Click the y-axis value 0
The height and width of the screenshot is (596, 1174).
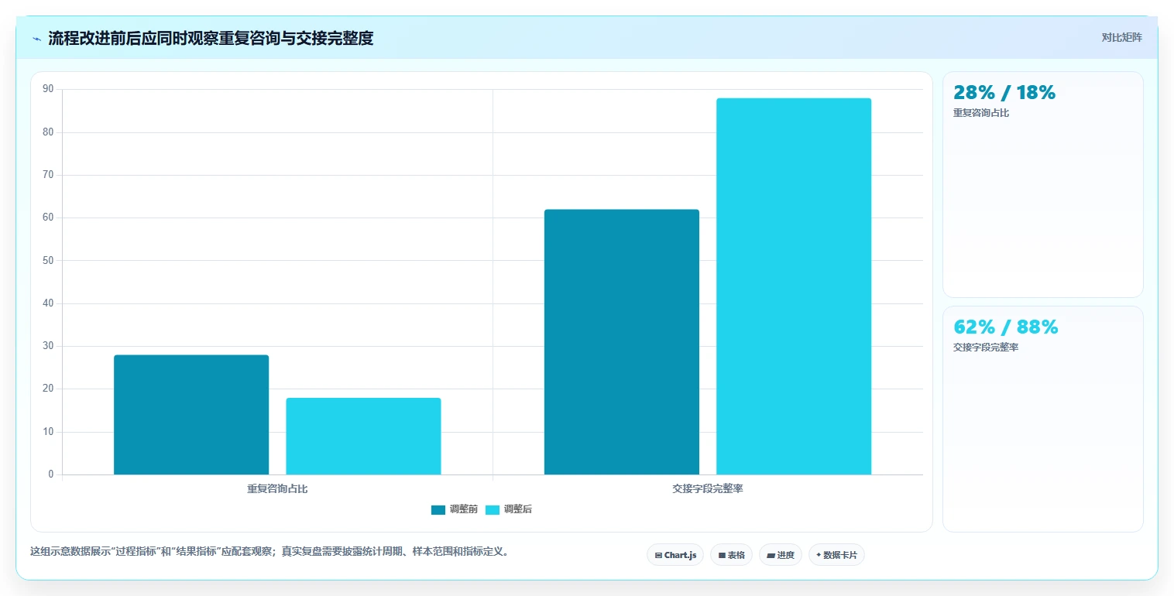[x=51, y=474]
